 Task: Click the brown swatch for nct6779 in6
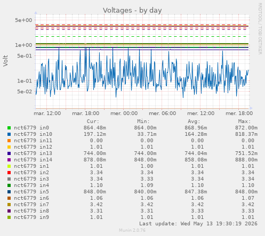click(x=9, y=198)
